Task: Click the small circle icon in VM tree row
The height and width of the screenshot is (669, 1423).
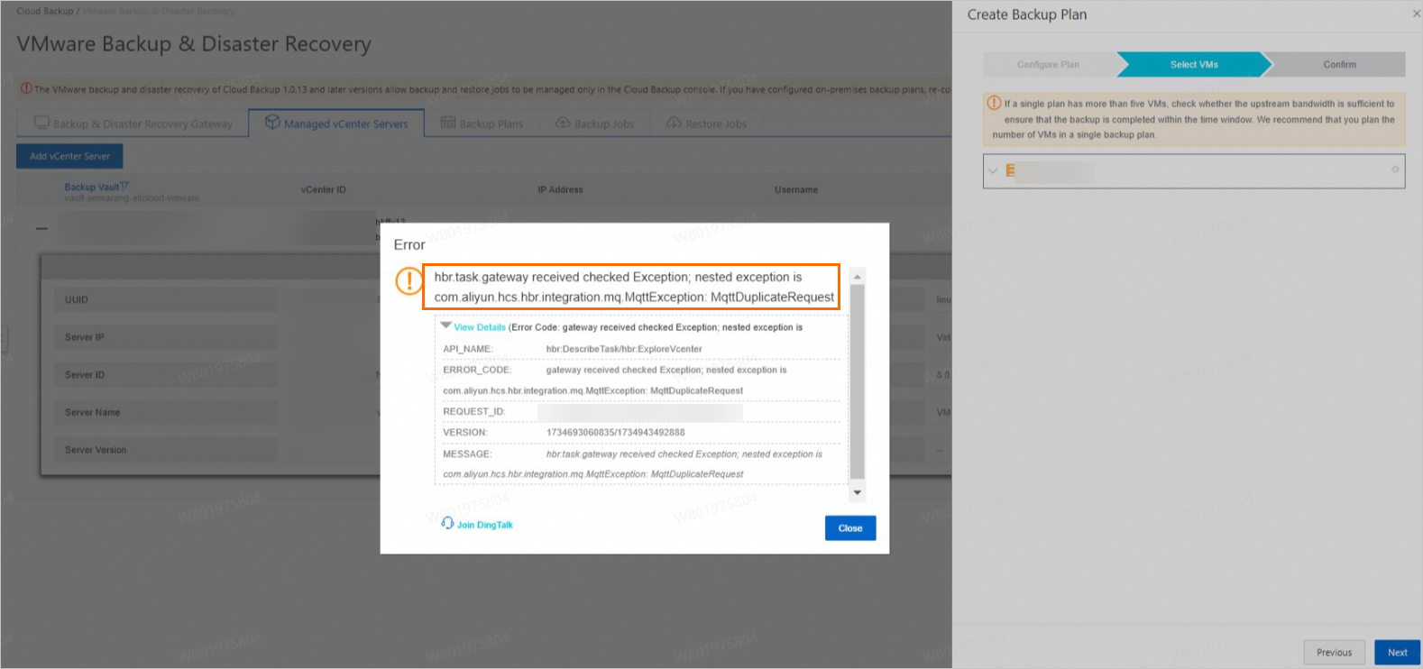Action: [x=1395, y=170]
